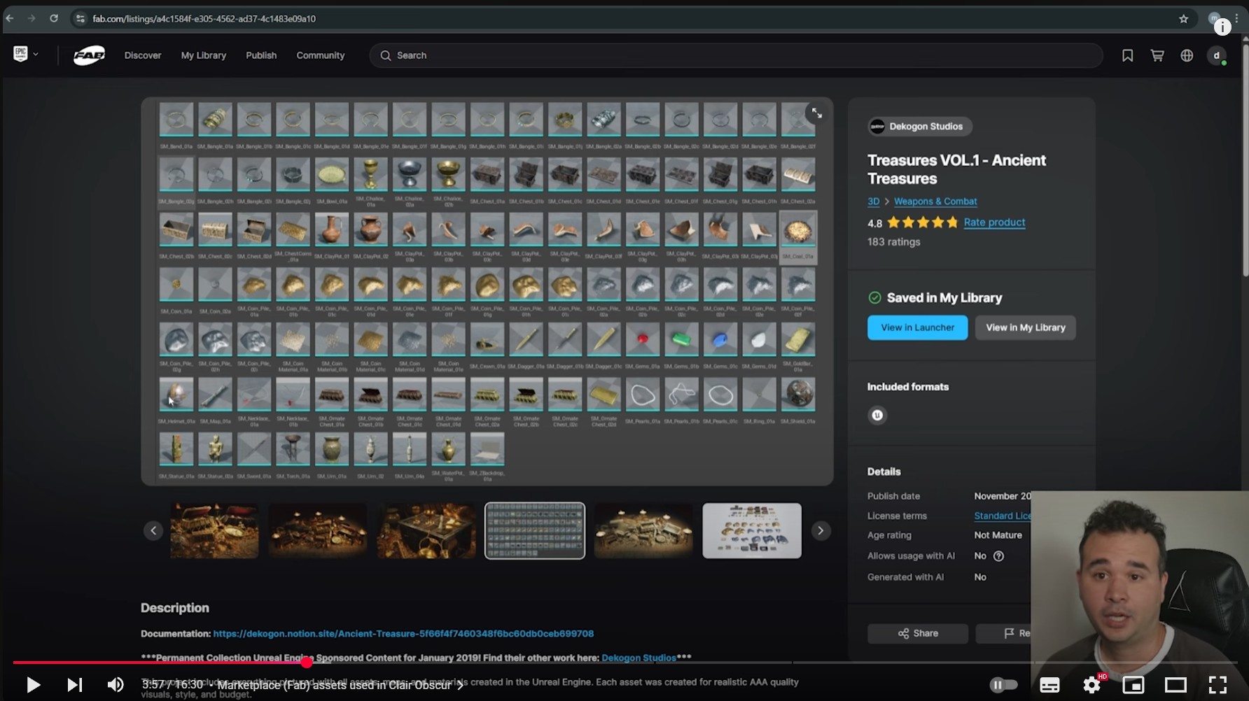The height and width of the screenshot is (701, 1249).
Task: Open the Community menu
Action: click(x=321, y=55)
